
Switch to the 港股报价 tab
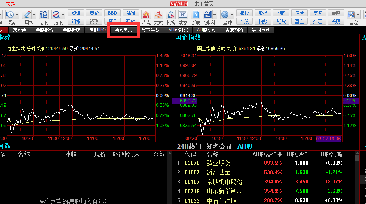point(44,30)
